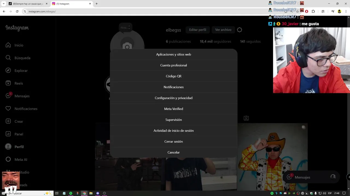Click the Ver archivo button
Image resolution: width=350 pixels, height=196 pixels.
pyautogui.click(x=223, y=30)
